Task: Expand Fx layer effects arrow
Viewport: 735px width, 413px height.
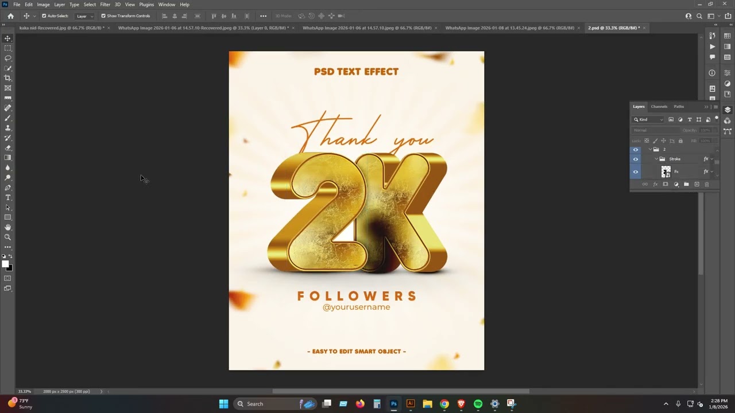Action: 712,172
